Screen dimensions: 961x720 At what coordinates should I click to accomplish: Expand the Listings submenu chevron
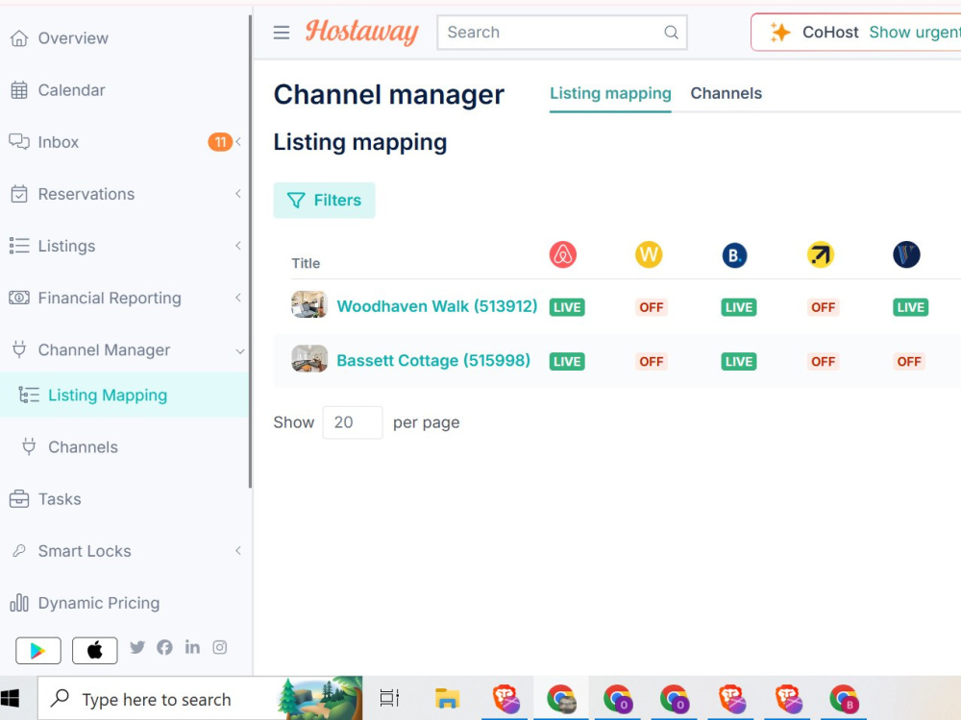[238, 246]
